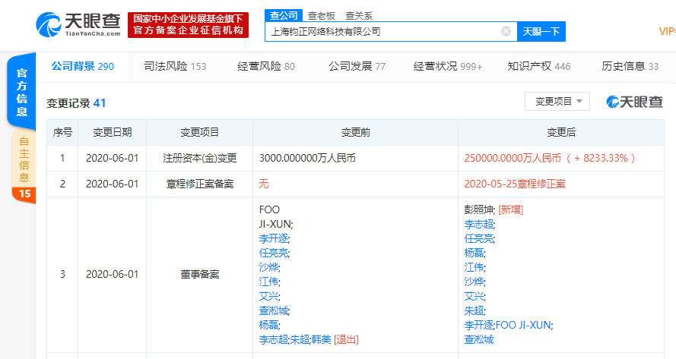Open the 历史信息 33 tab
Viewport: 676px width, 359px height.
coord(630,66)
